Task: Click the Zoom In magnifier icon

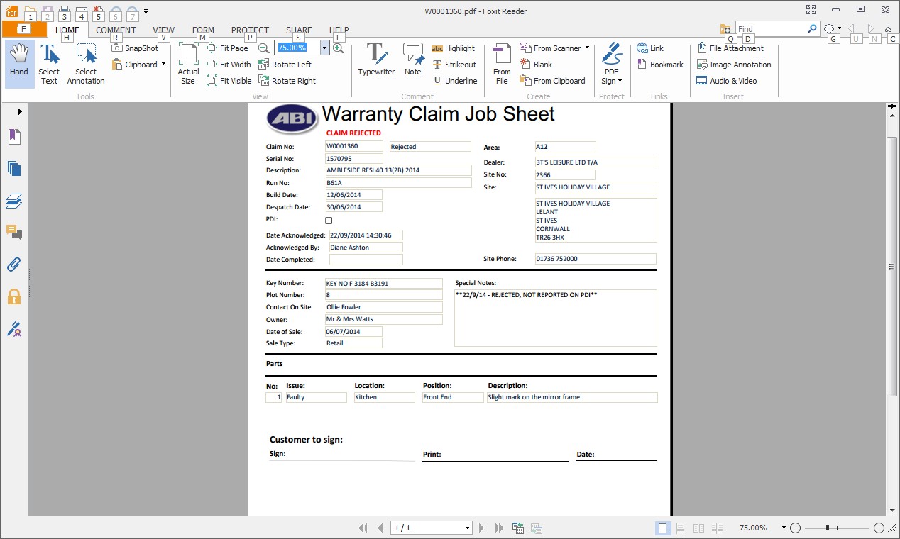Action: (x=339, y=48)
